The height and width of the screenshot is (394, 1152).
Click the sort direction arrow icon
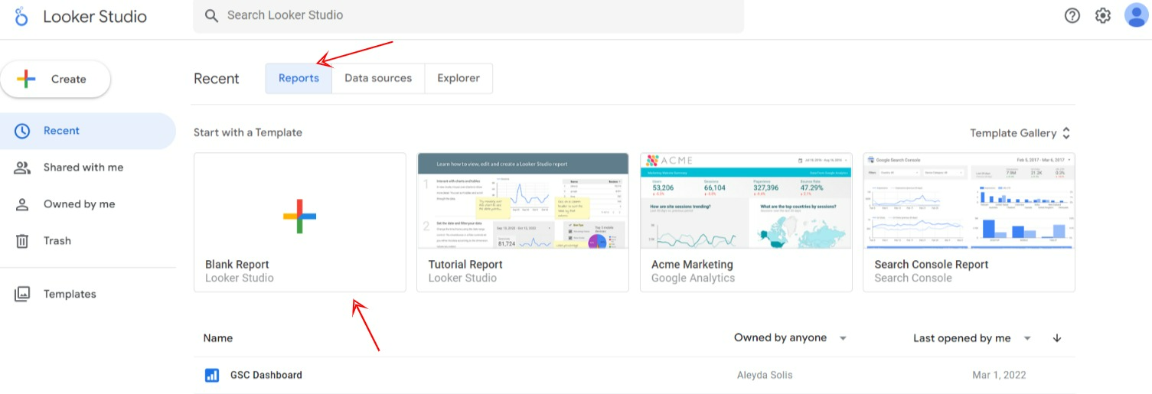click(1057, 338)
